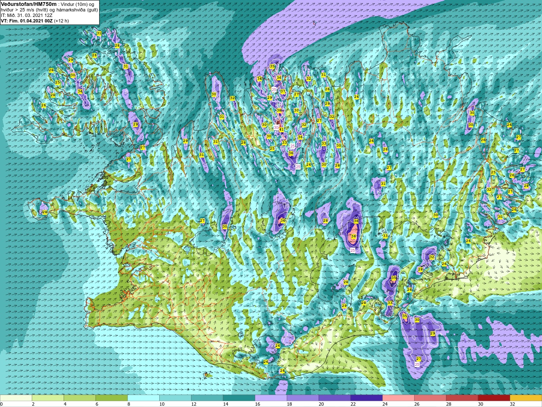Click the 'Veðurstofan/HM750m' title text

coord(29,4)
